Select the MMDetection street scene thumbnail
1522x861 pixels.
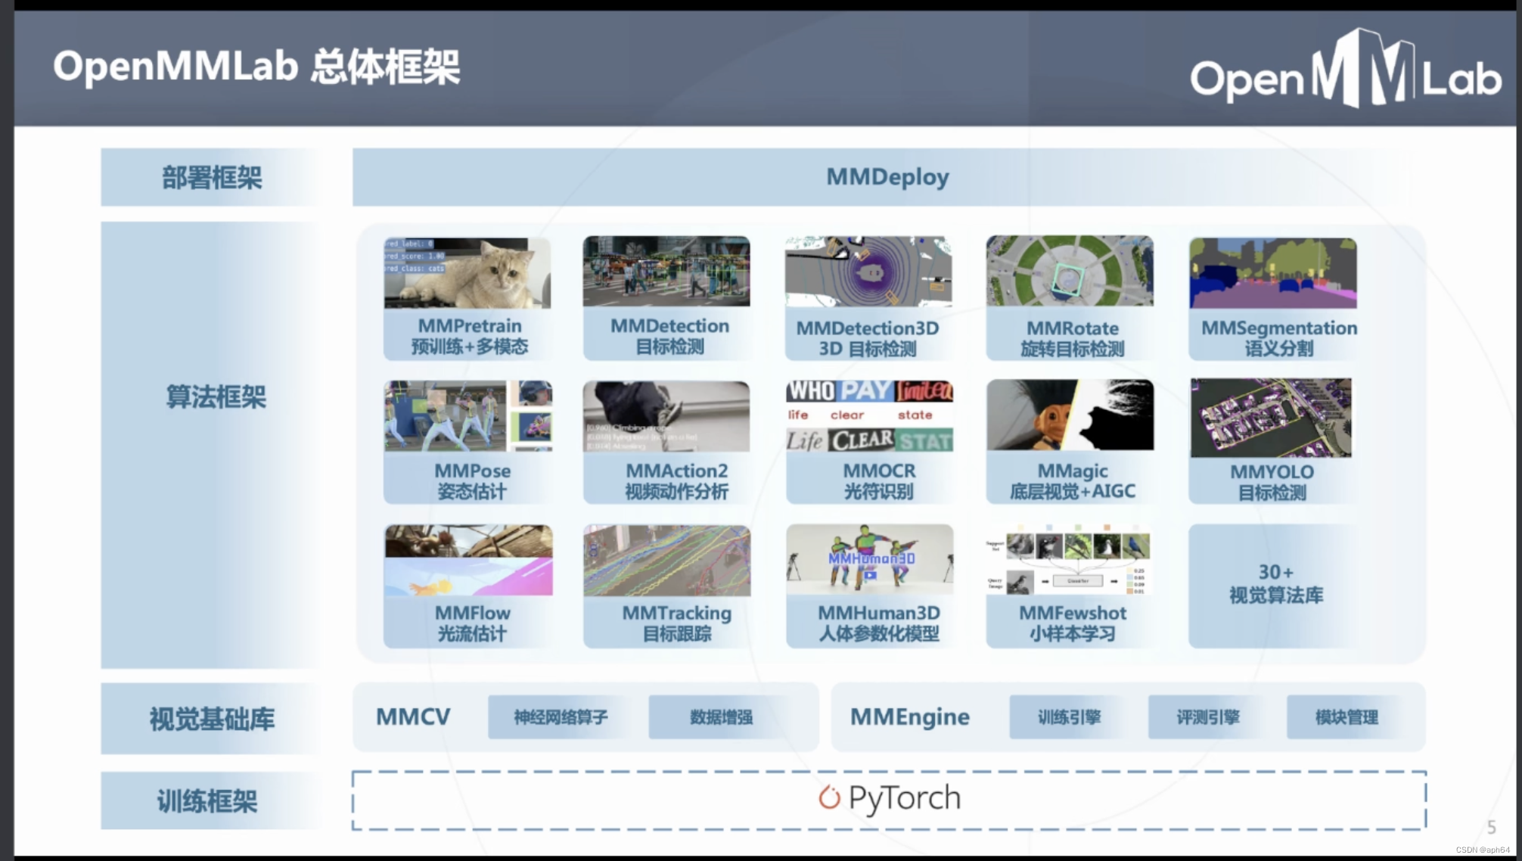click(x=666, y=272)
